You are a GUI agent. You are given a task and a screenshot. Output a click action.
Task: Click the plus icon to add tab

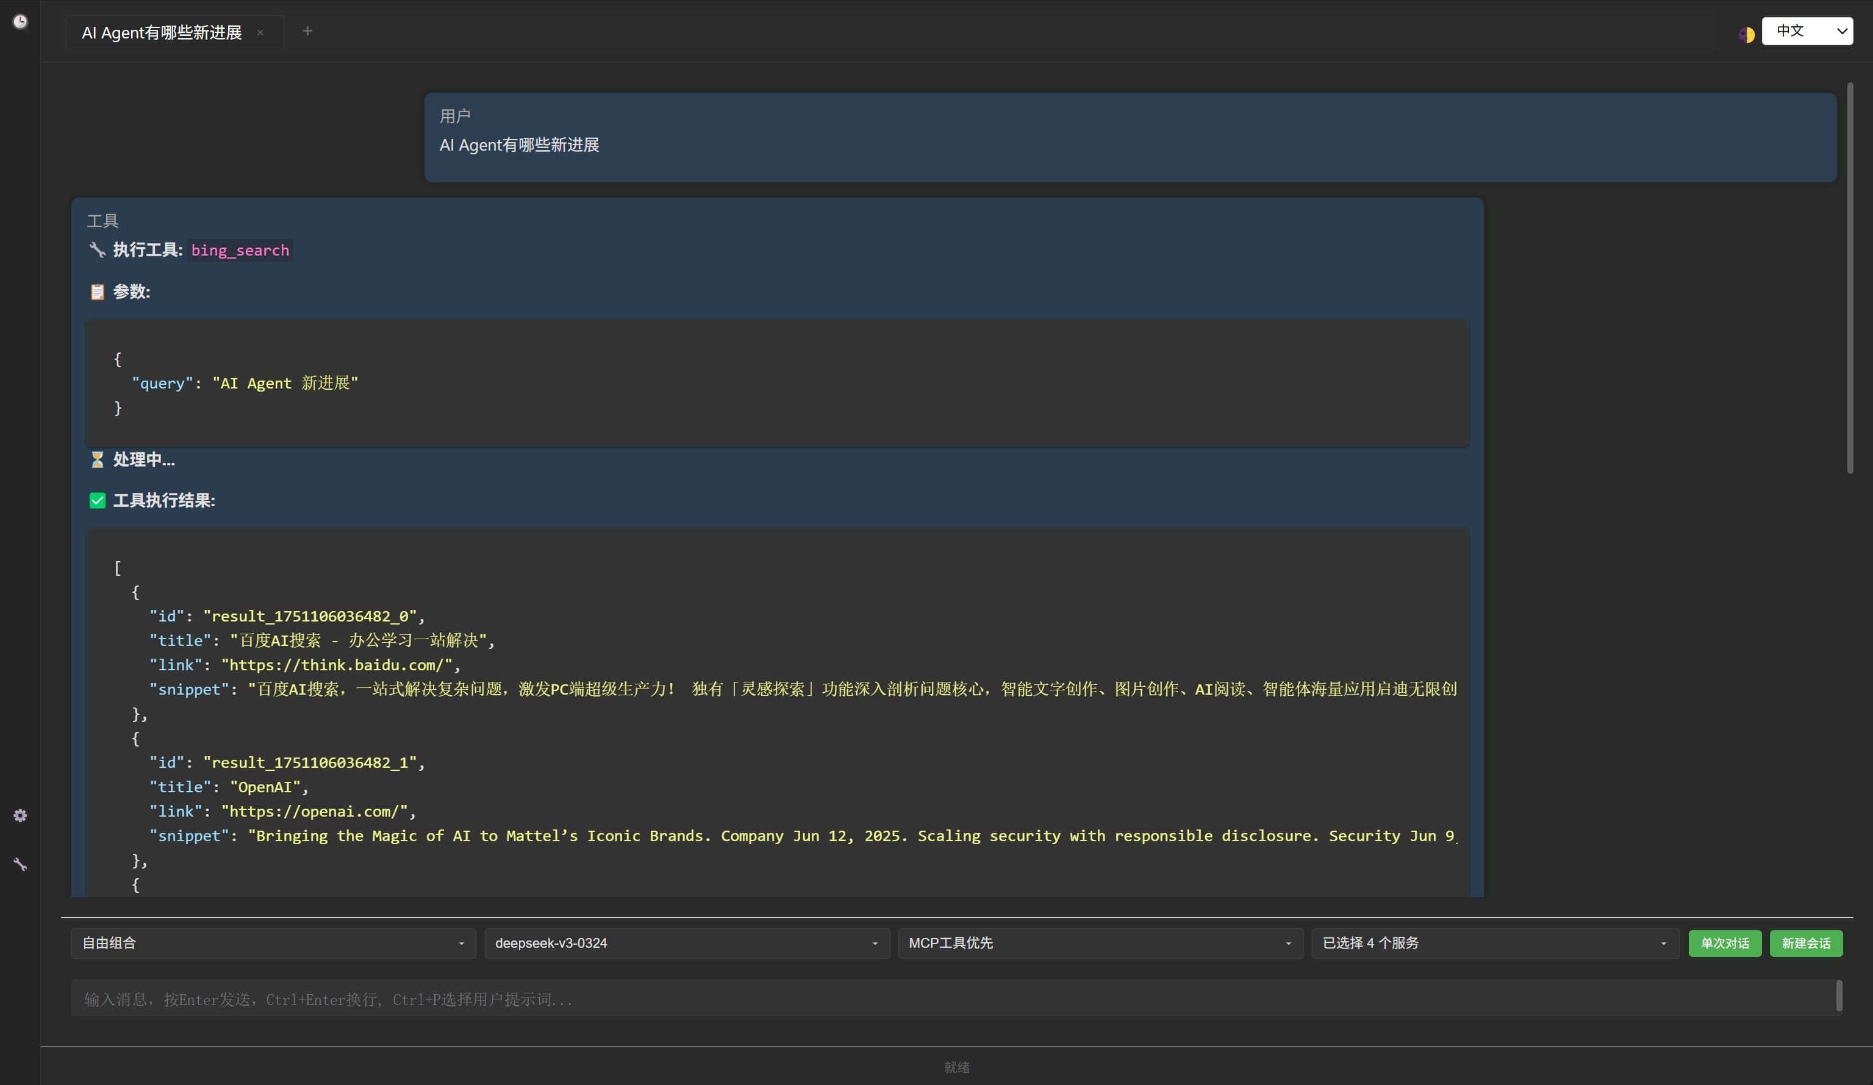click(x=308, y=31)
